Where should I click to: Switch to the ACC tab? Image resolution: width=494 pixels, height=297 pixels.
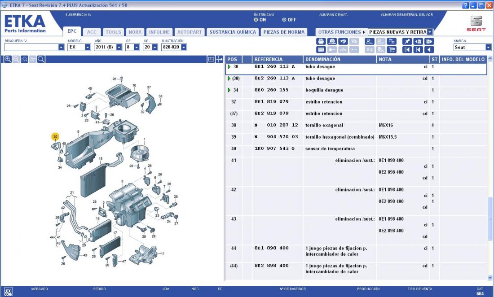(x=92, y=32)
